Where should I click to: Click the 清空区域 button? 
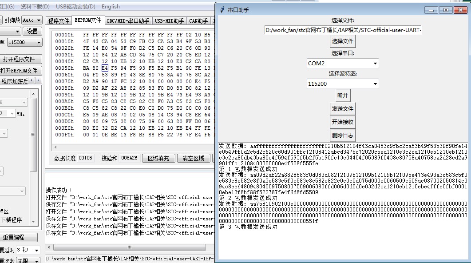pos(193,158)
